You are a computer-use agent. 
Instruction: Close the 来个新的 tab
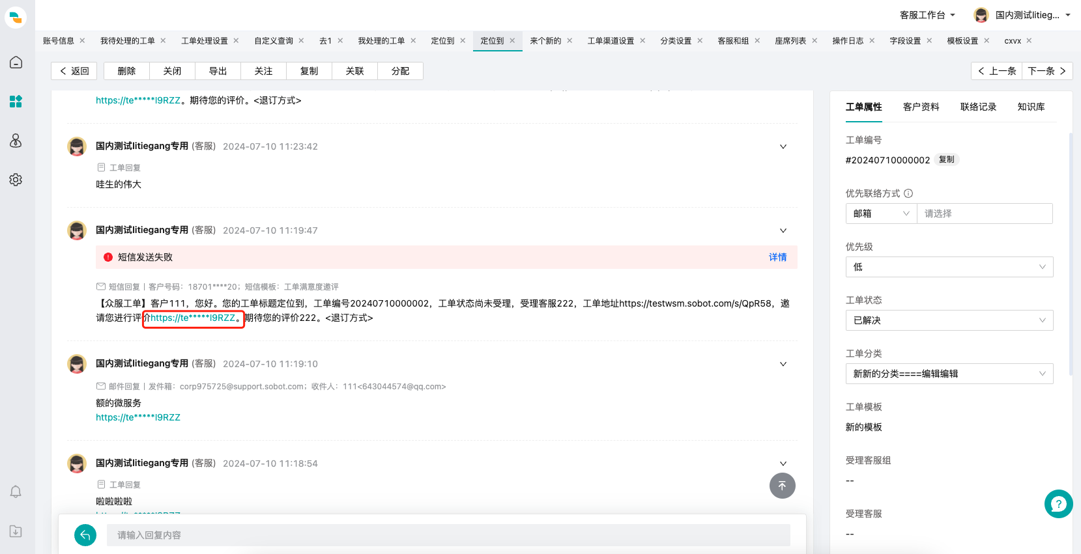click(x=569, y=40)
